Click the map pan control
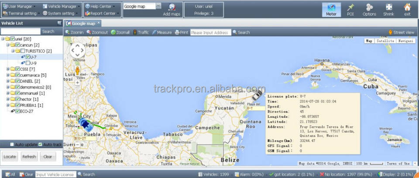This screenshot has width=419, height=178. click(x=78, y=50)
